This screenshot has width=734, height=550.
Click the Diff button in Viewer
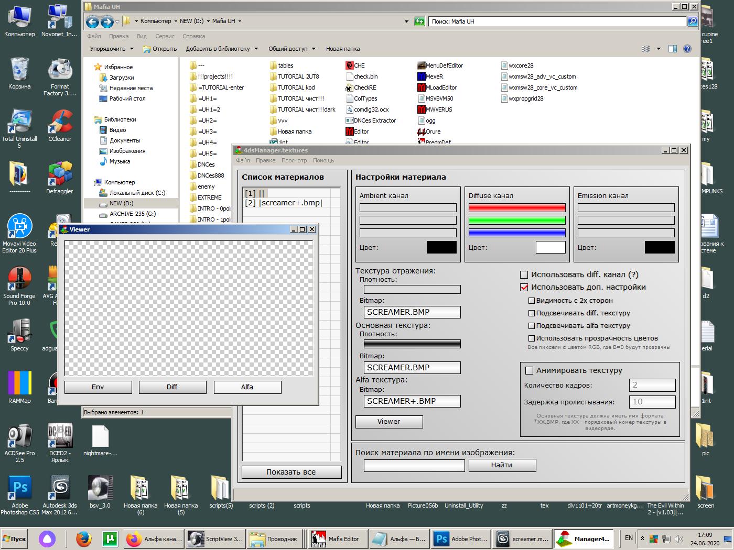172,387
